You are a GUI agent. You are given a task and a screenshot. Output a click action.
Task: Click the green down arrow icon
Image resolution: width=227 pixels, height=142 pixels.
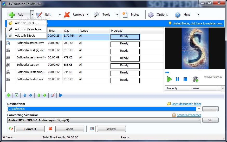(45, 95)
